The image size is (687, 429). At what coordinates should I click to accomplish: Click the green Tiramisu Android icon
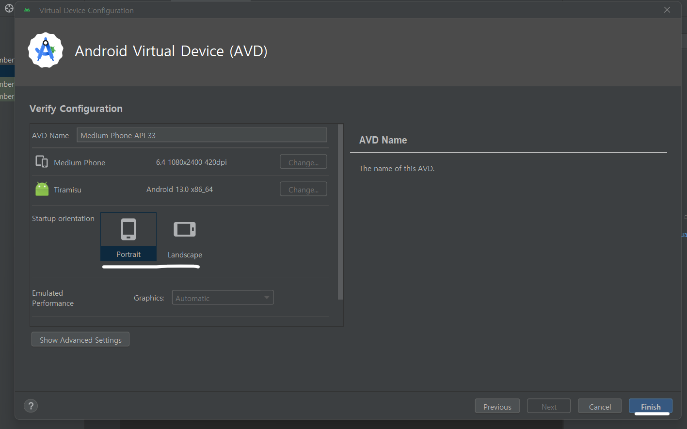42,189
